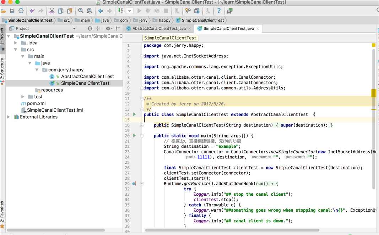This screenshot has height=235, width=379.
Task: Click the Debug bug icon
Action: (148, 11)
